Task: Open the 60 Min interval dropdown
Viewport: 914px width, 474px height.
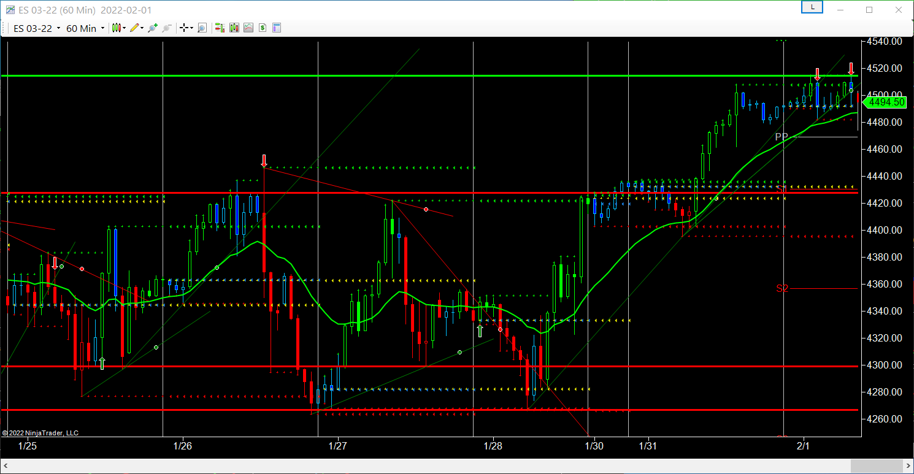Action: click(x=85, y=28)
